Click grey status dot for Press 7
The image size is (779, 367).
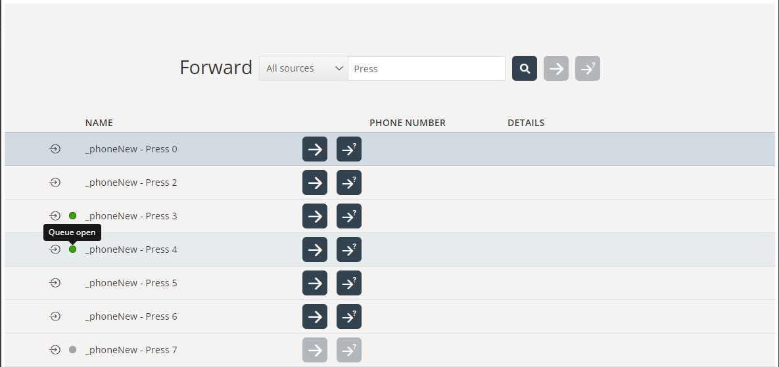(x=73, y=350)
